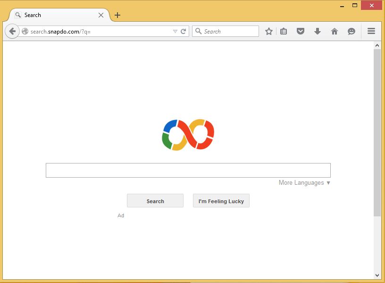The height and width of the screenshot is (283, 385).
Task: Click the colorful infinity logo
Action: [x=188, y=135]
